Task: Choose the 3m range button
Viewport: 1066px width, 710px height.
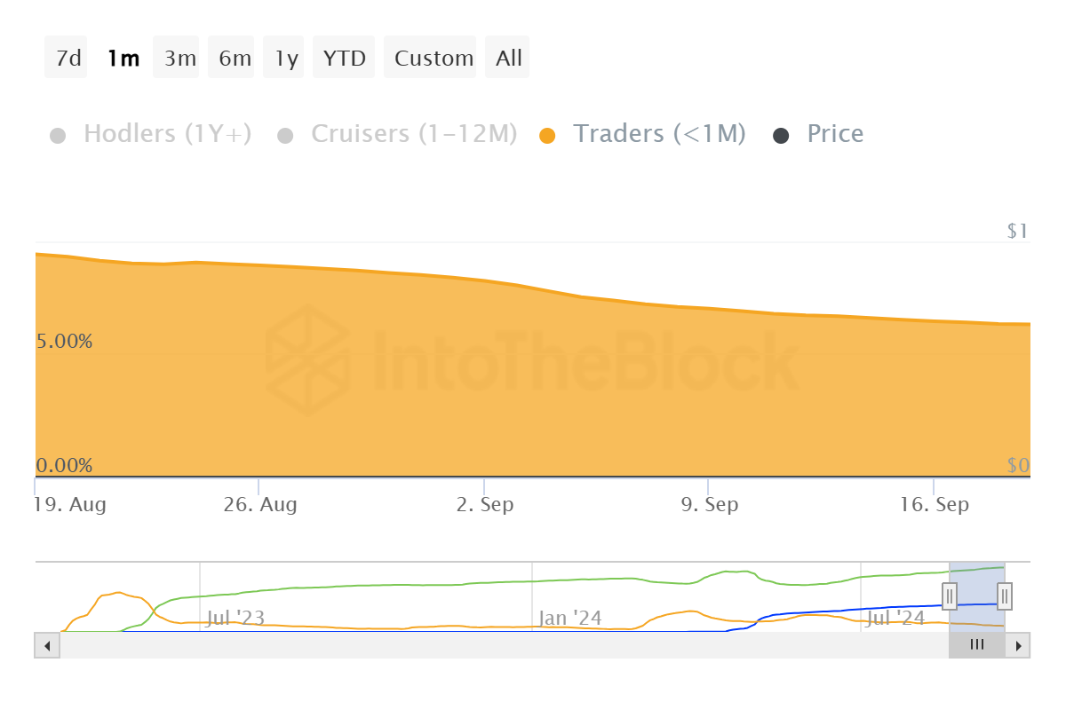Action: (179, 58)
